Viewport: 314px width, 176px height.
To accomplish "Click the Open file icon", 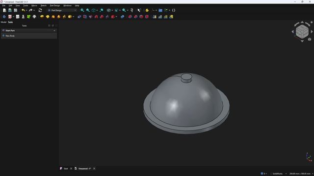I will click(x=10, y=10).
